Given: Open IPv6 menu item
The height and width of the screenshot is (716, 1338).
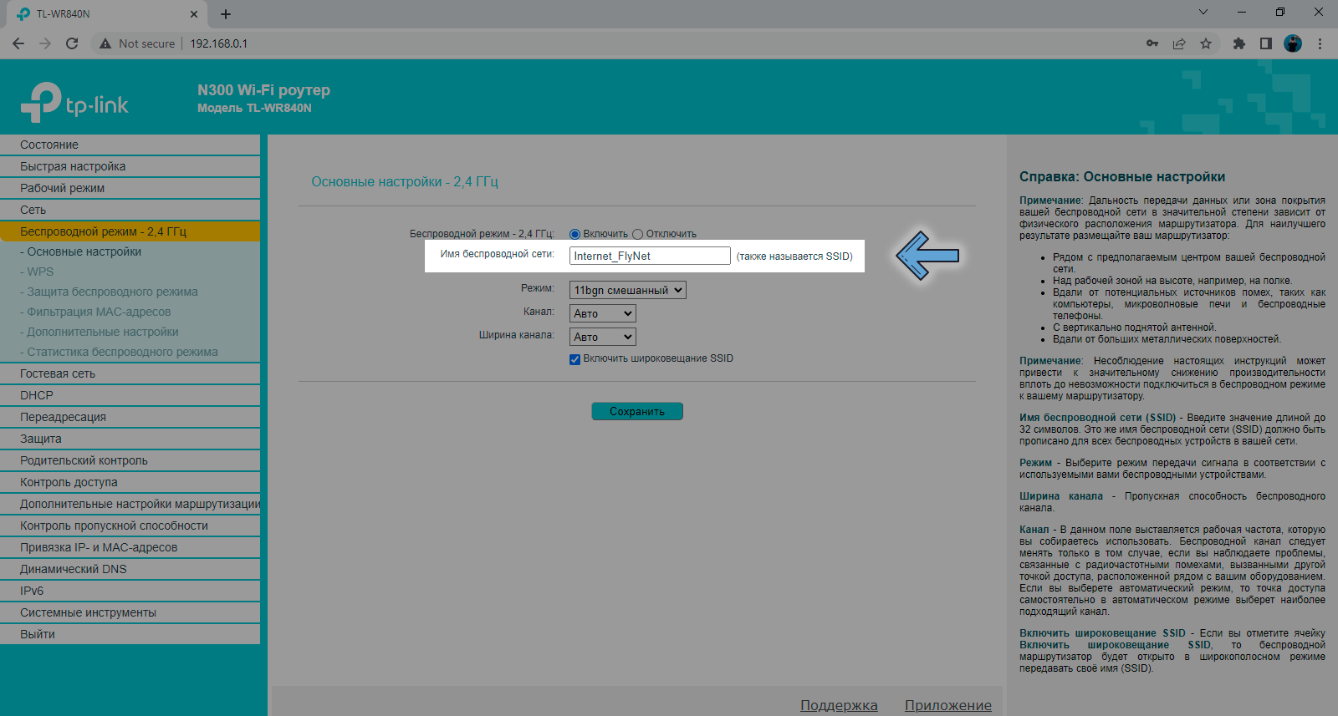Looking at the screenshot, I should pos(130,591).
